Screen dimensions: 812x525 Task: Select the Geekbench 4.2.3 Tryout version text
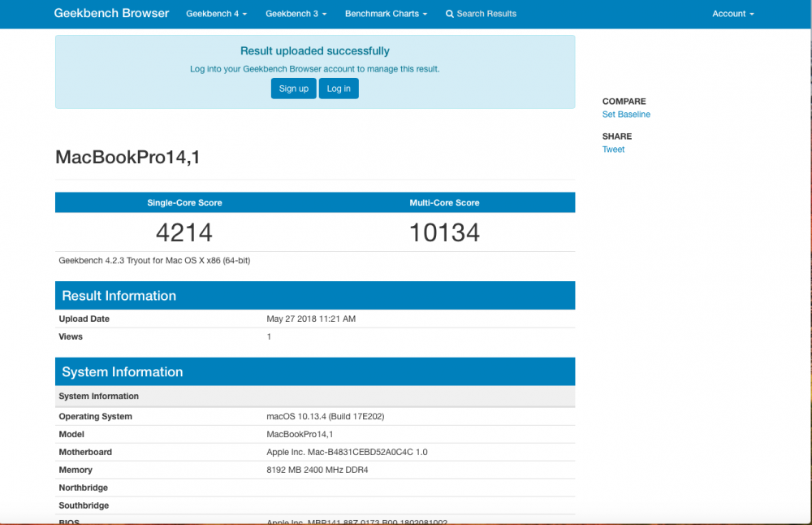154,261
